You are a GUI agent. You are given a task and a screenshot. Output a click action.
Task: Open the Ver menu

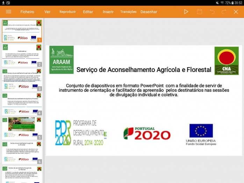click(x=48, y=12)
